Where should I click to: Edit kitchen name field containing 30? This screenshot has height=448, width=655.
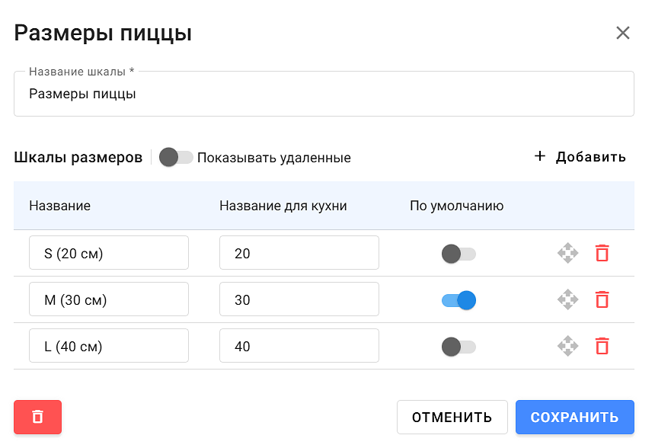point(299,299)
